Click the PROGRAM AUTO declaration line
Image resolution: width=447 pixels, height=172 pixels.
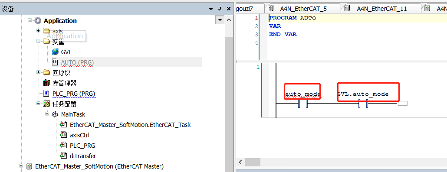293,18
